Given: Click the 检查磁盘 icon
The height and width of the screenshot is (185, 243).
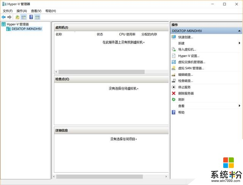Looking at the screenshot, I should (174, 81).
